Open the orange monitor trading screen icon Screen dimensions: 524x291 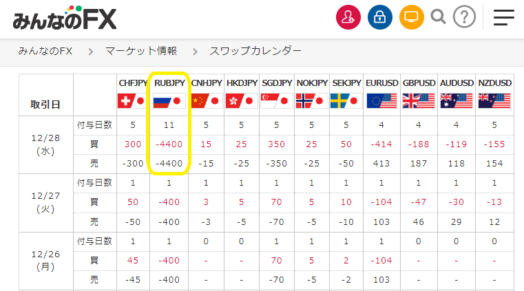point(411,17)
